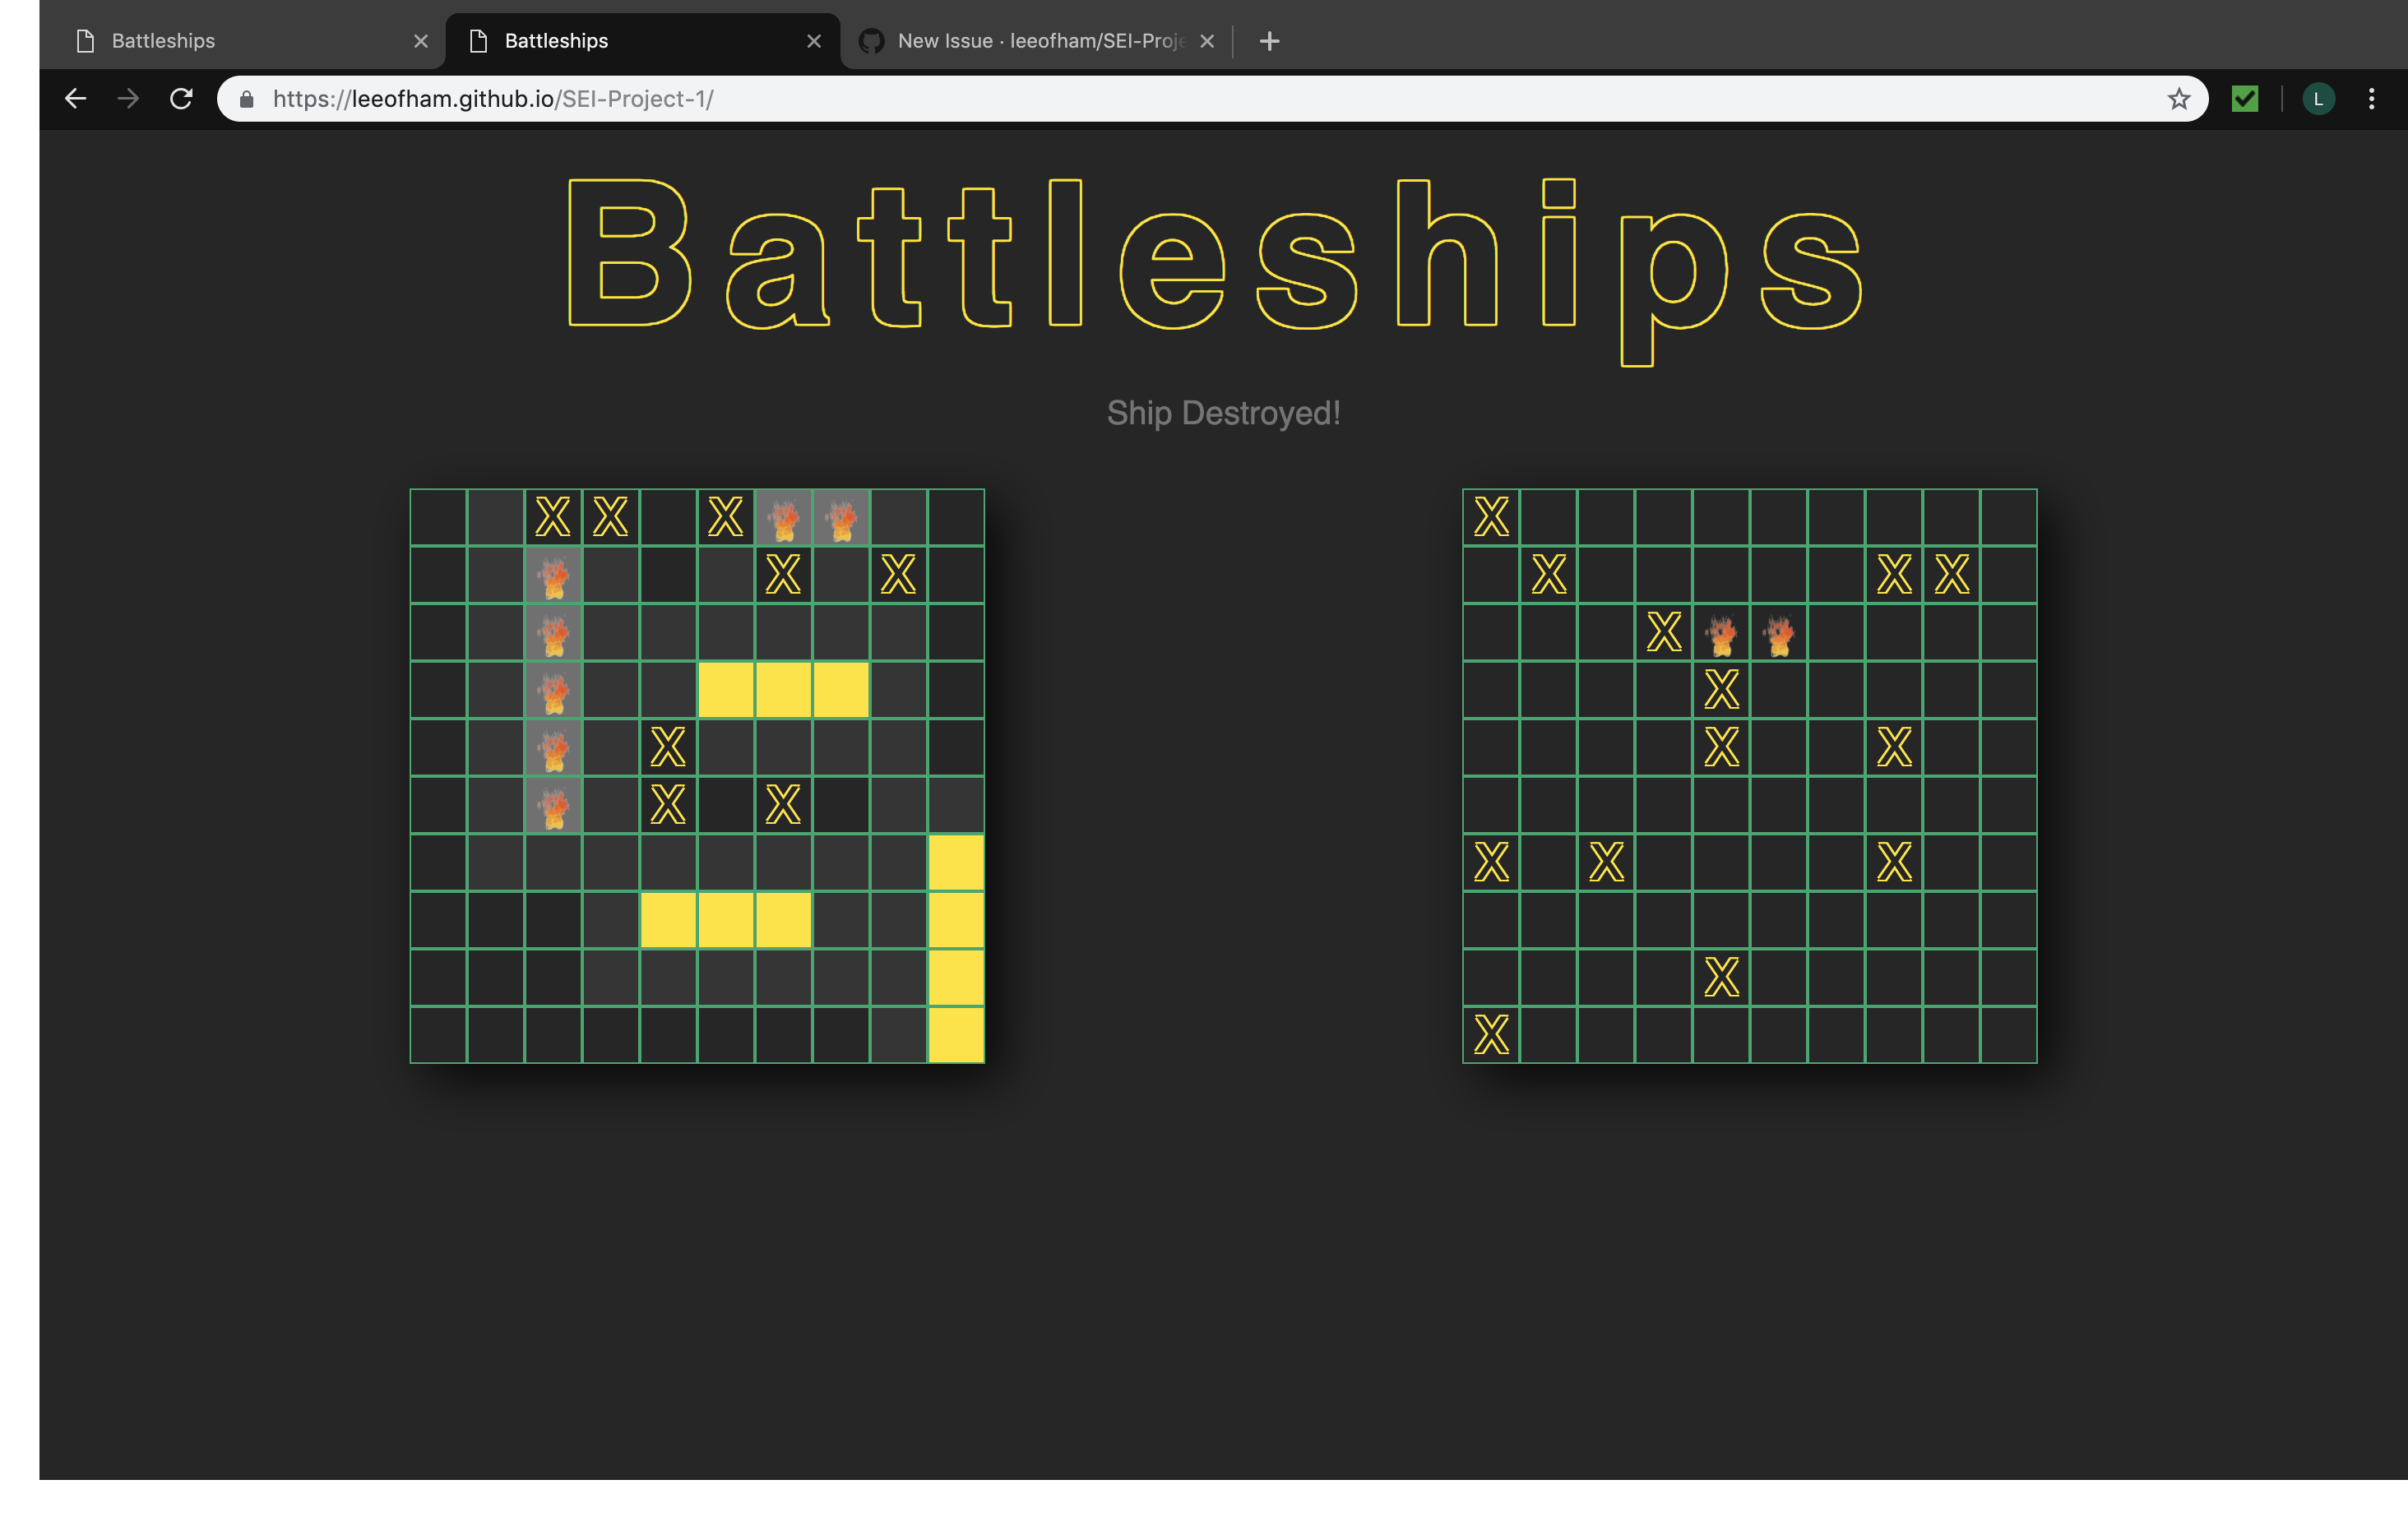Click bottom-right yellow ship cell on player grid
Image resolution: width=2408 pixels, height=1526 pixels.
tap(956, 1035)
